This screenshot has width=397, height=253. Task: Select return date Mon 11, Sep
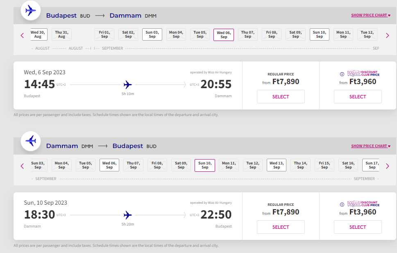pyautogui.click(x=229, y=165)
